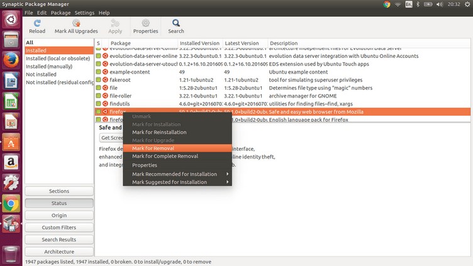Sort by Latest Version column header
This screenshot has height=266, width=473.
[245, 43]
